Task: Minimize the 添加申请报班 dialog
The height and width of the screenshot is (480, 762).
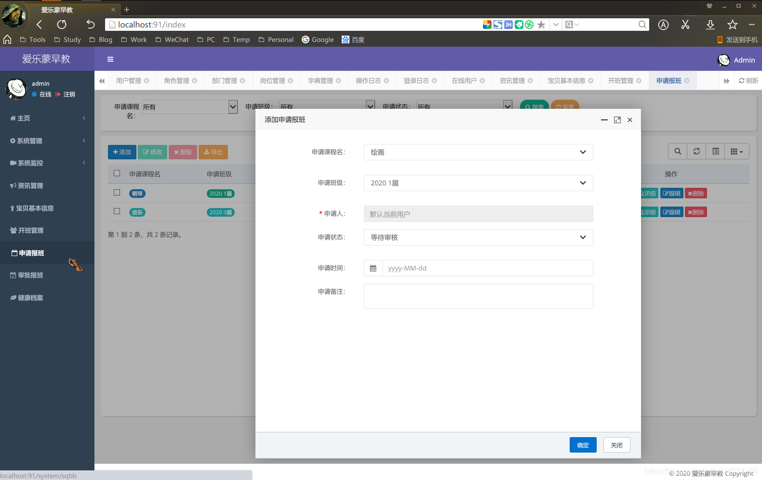Action: (x=604, y=120)
